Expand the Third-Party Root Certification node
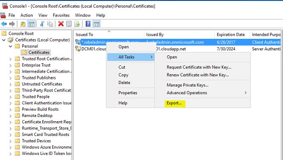 pos(11,90)
